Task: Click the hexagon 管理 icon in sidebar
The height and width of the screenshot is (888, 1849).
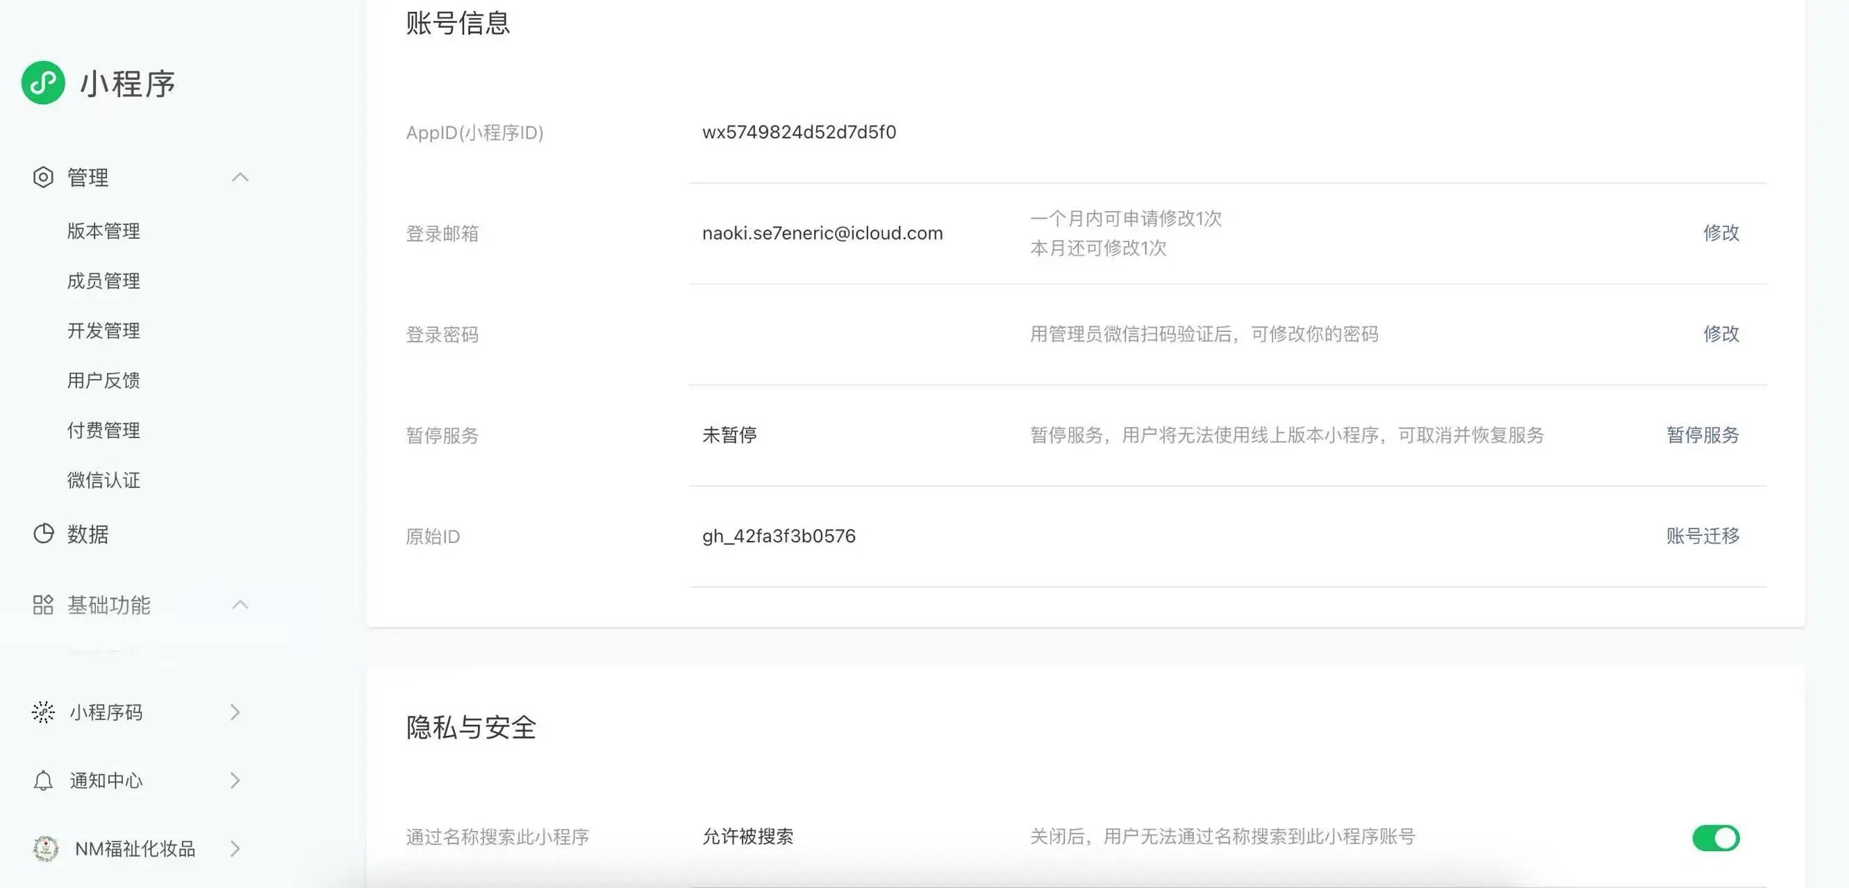Action: [43, 177]
